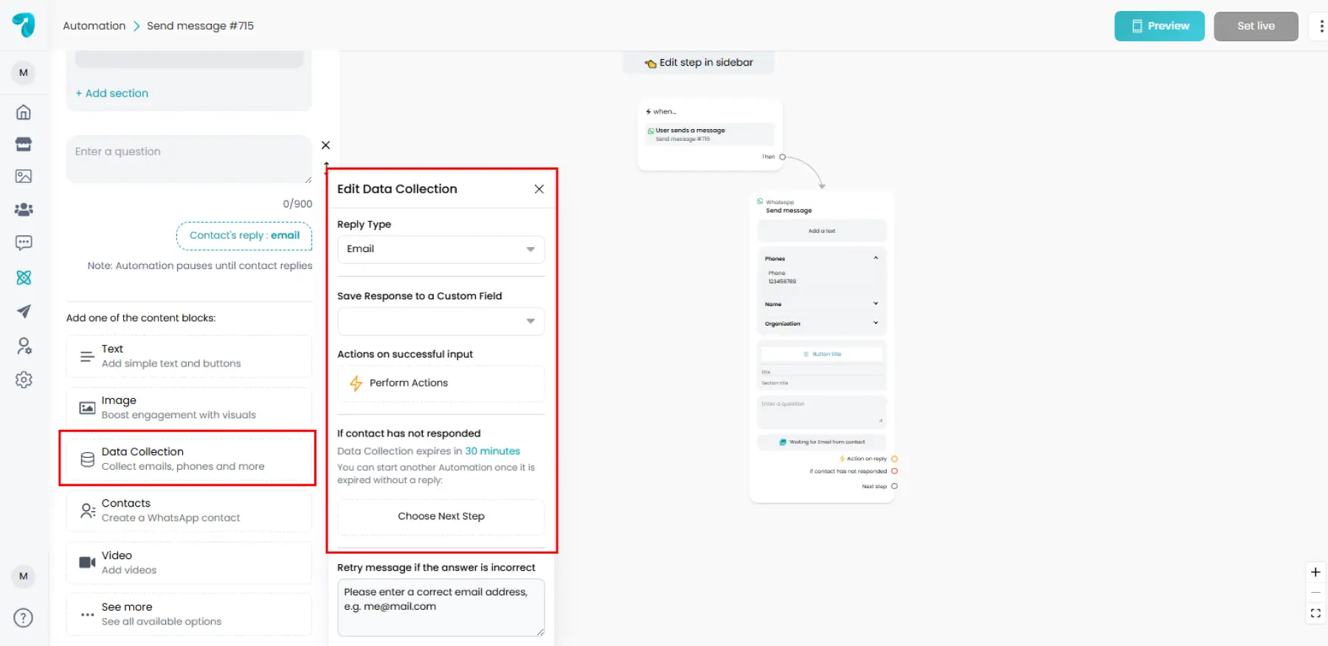Select the Video content block
Viewport: 1328px width, 646px height.
188,563
